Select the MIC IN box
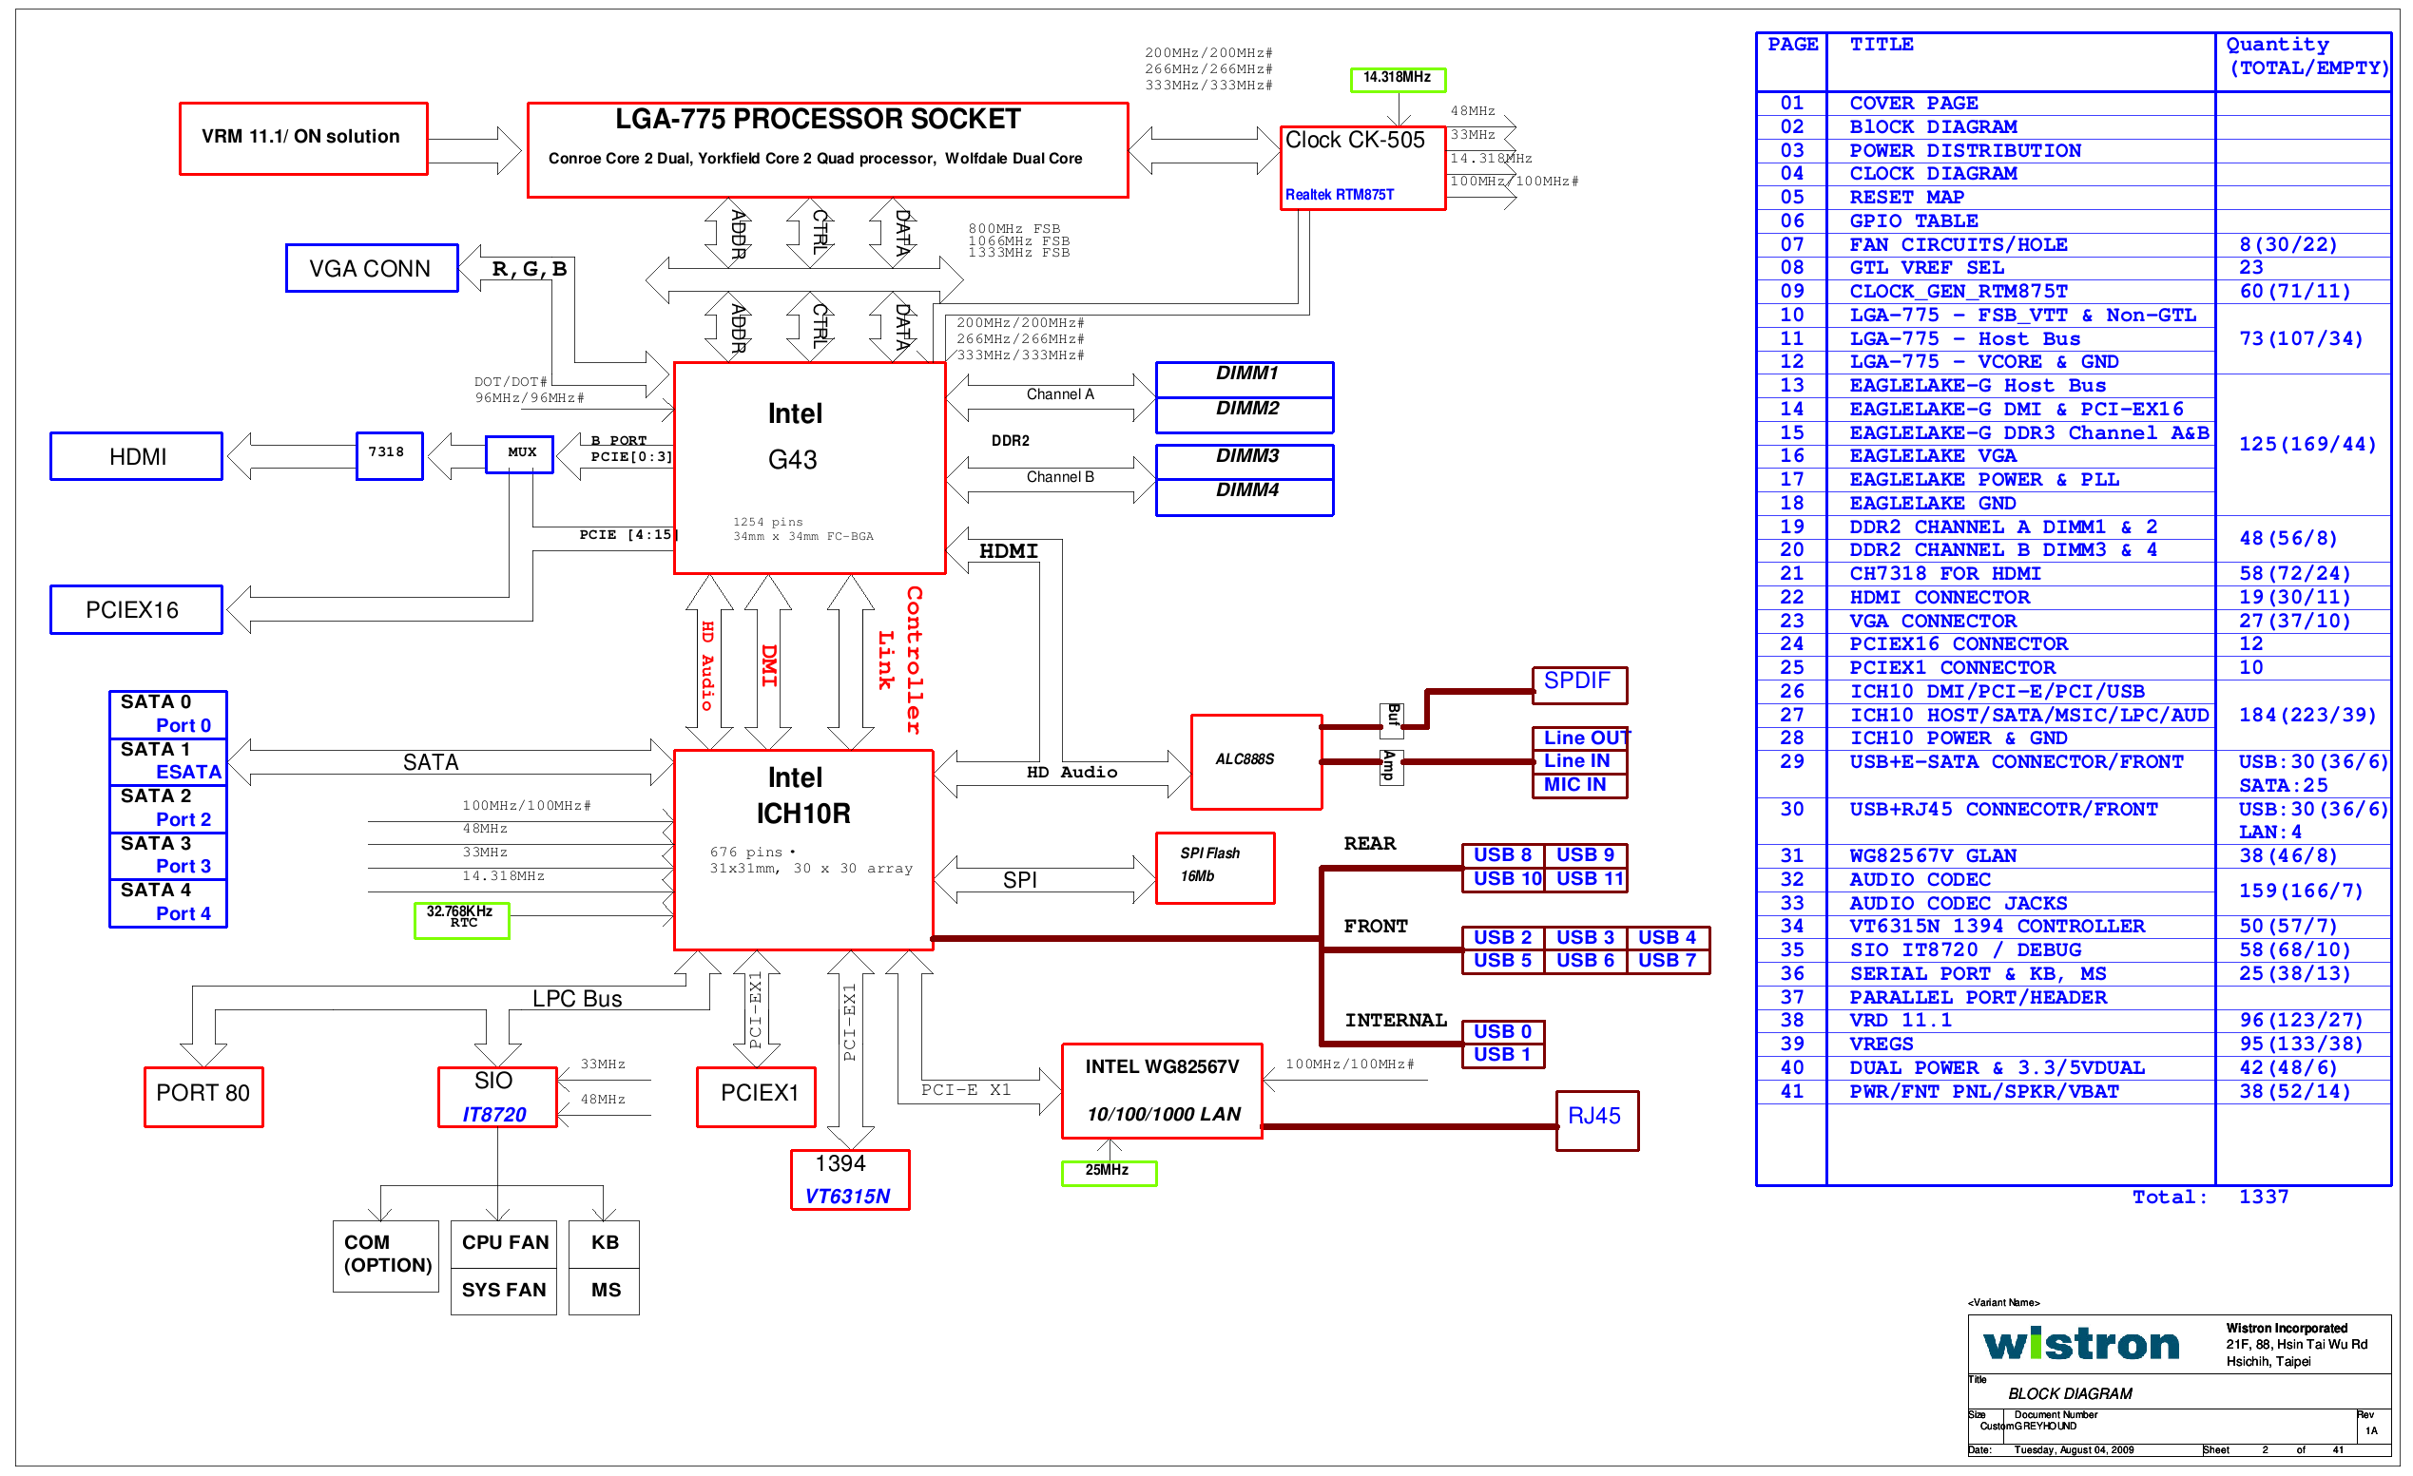 1579,785
